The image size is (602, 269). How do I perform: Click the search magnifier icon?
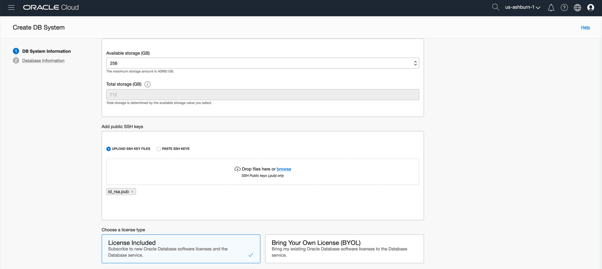pyautogui.click(x=496, y=8)
